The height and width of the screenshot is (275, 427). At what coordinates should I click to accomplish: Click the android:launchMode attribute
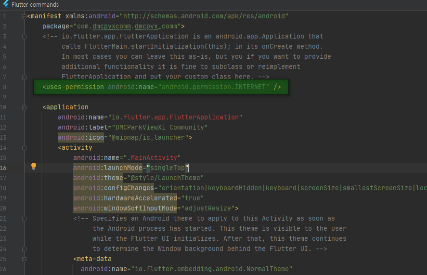click(x=107, y=168)
